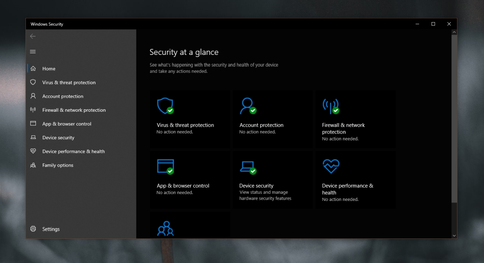Open Firewall & network protection in the sidebar
The height and width of the screenshot is (263, 484).
74,110
